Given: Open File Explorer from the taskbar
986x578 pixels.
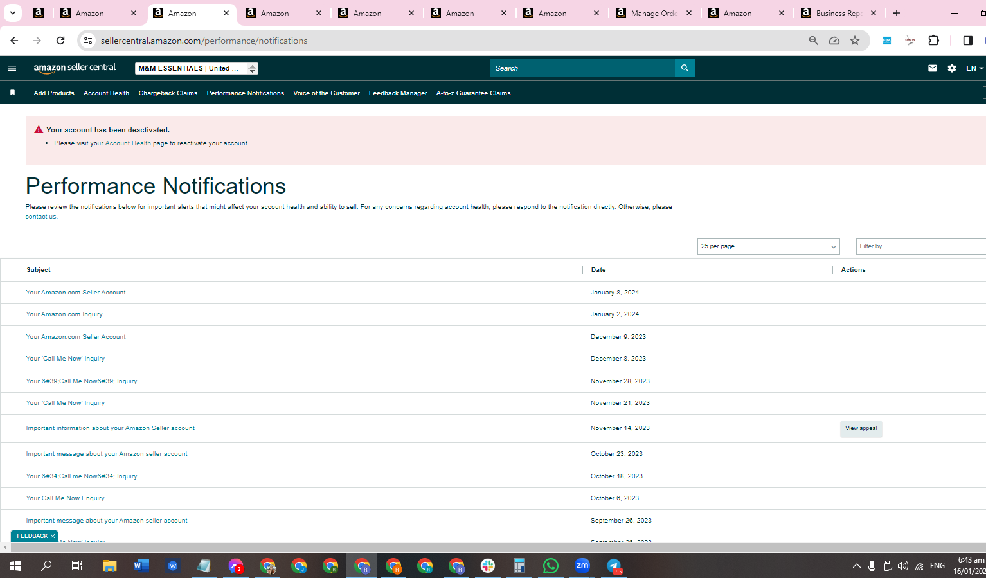Looking at the screenshot, I should [x=110, y=566].
